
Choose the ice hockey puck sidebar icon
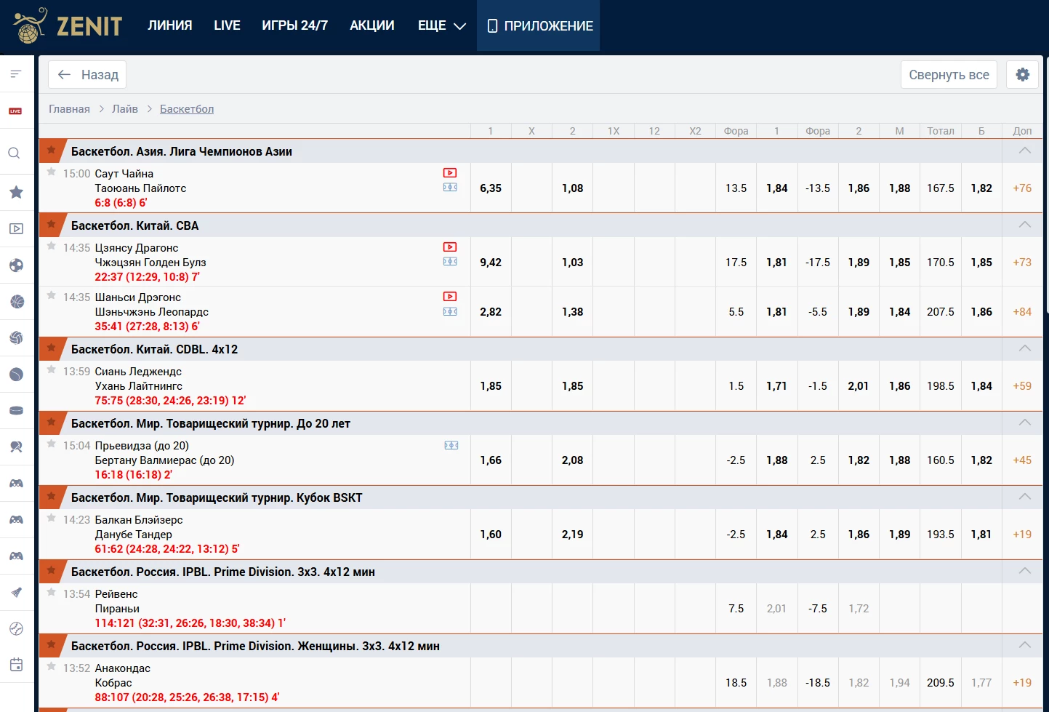click(x=16, y=411)
